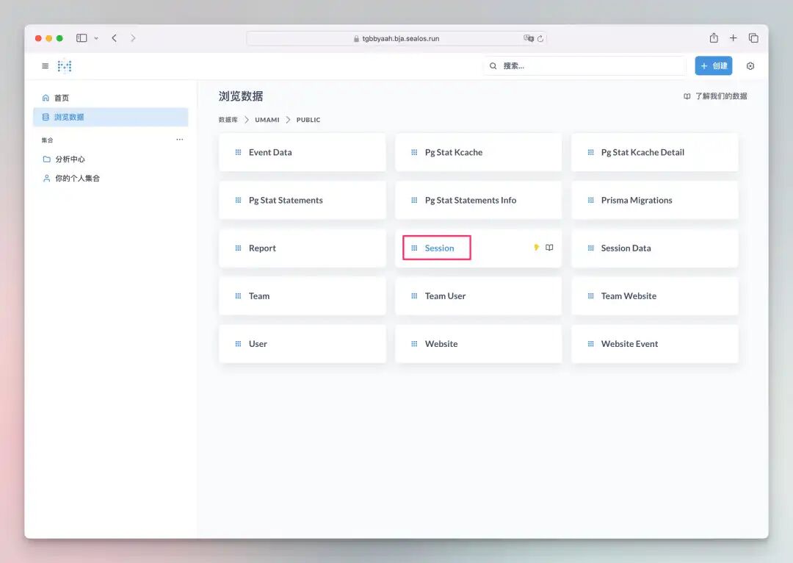Open the Pg Stat Kcache table
The image size is (793, 563).
point(479,152)
